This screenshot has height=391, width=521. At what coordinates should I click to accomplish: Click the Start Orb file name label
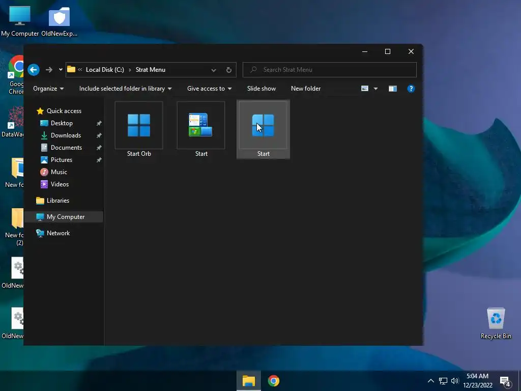point(139,154)
